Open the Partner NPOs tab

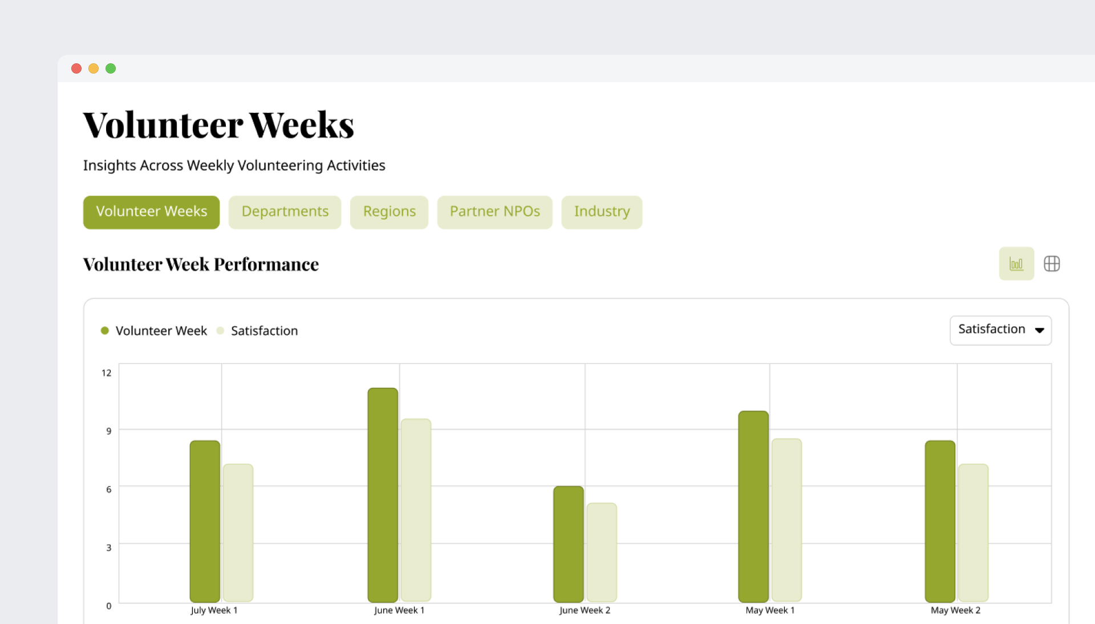494,212
